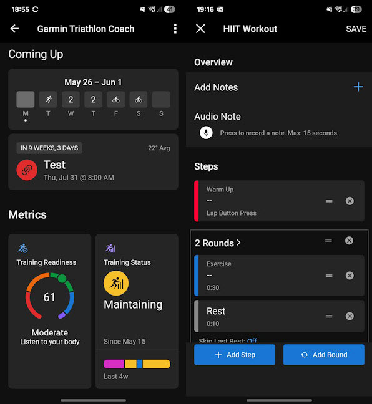The width and height of the screenshot is (372, 404).
Task: Open the Warm Up step
Action: coord(279,201)
